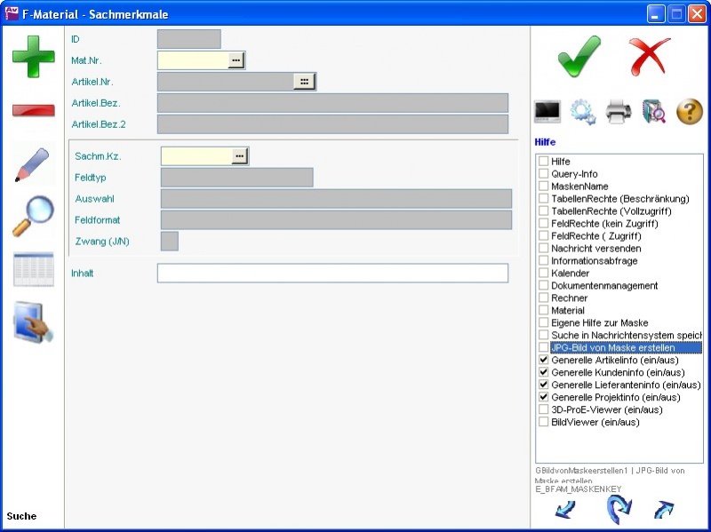Click the green plus add record icon
Viewport: 711px width, 532px height.
tap(33, 56)
